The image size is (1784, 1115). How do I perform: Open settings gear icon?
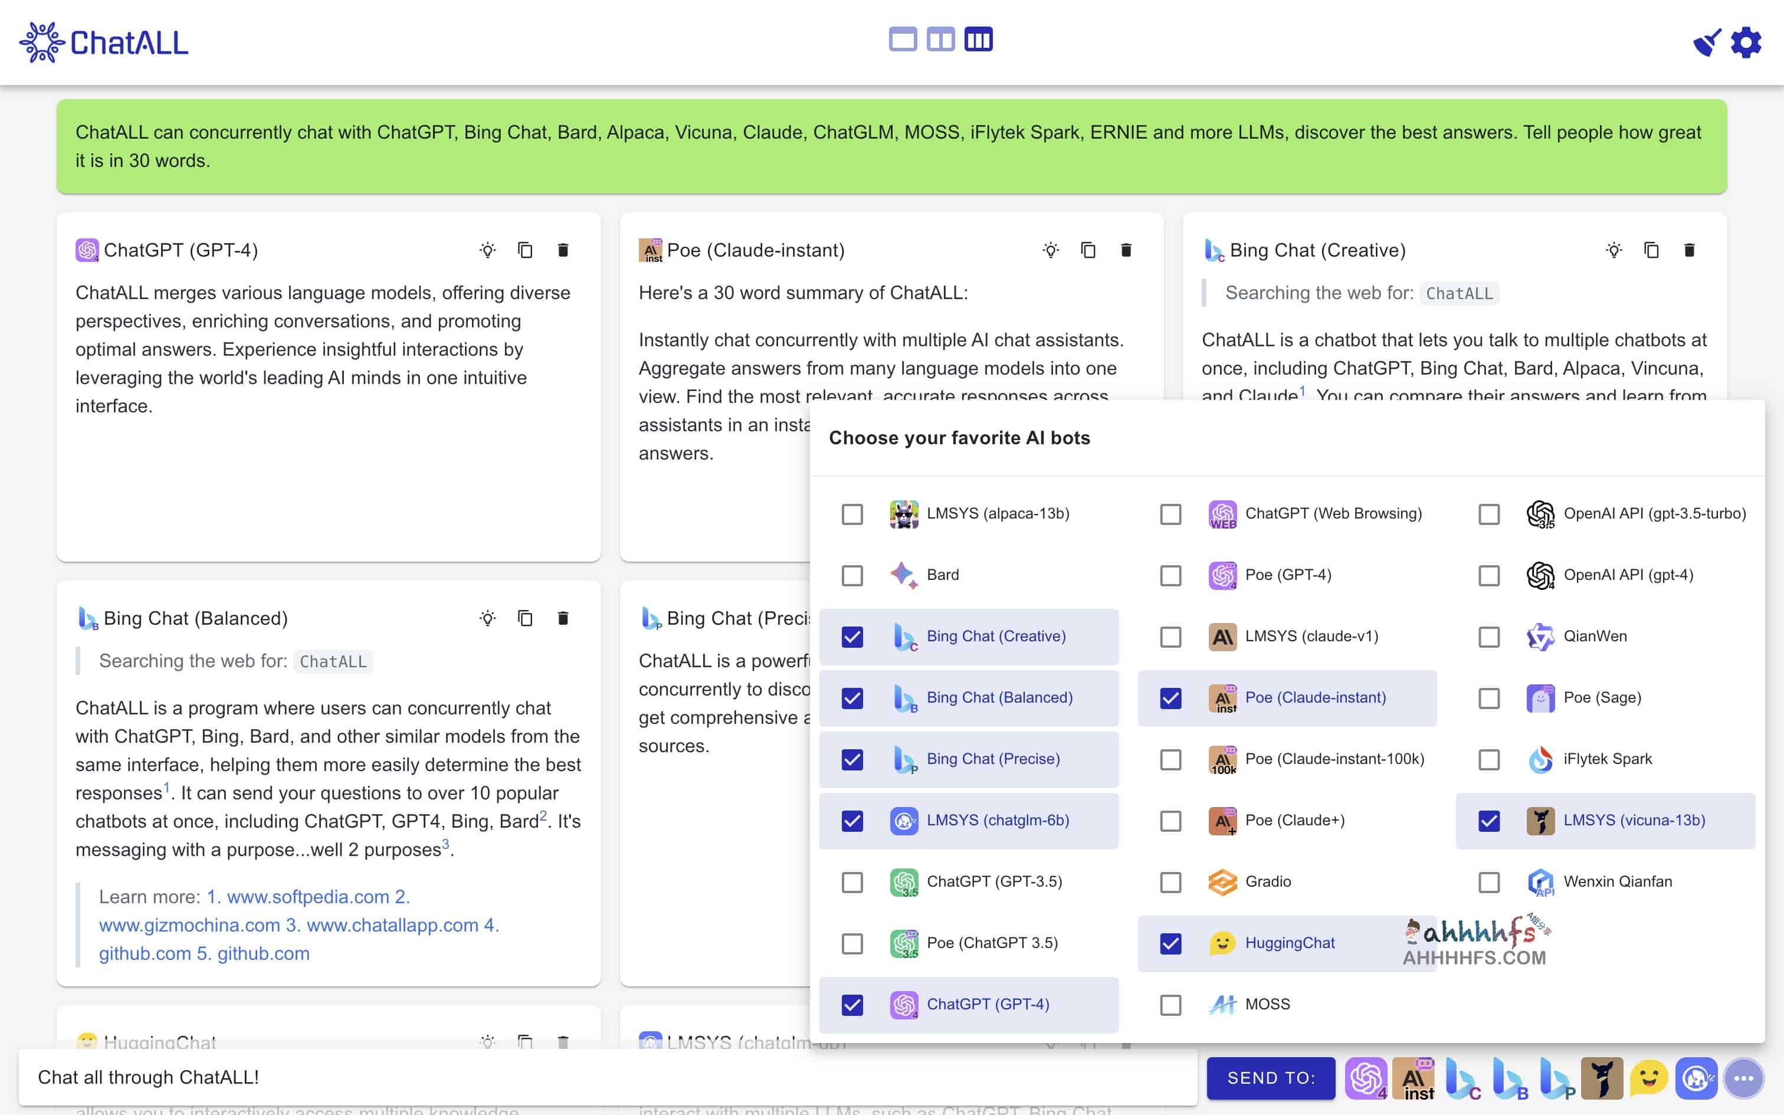click(1746, 42)
